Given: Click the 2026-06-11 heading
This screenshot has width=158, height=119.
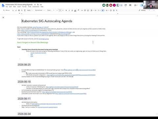Looking at the screenshot, I should tap(24, 99).
